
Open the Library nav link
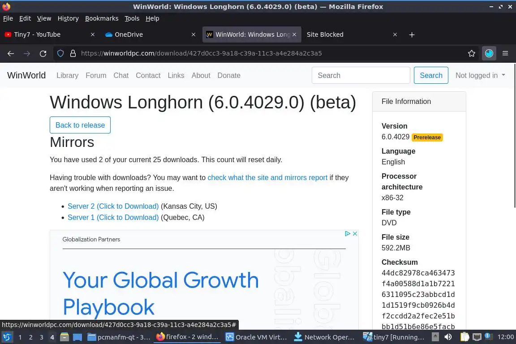tap(68, 75)
